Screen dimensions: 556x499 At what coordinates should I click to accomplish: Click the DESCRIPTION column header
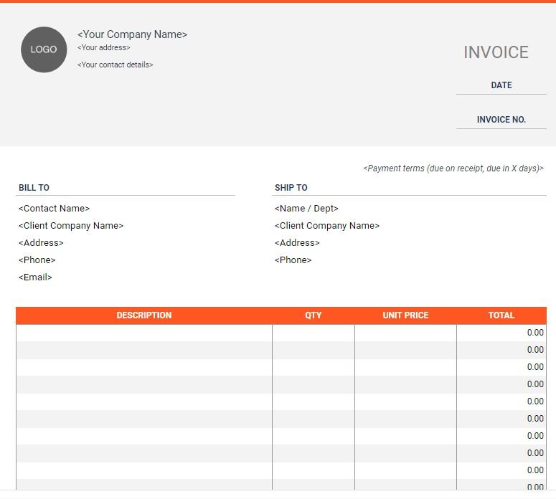(x=144, y=315)
